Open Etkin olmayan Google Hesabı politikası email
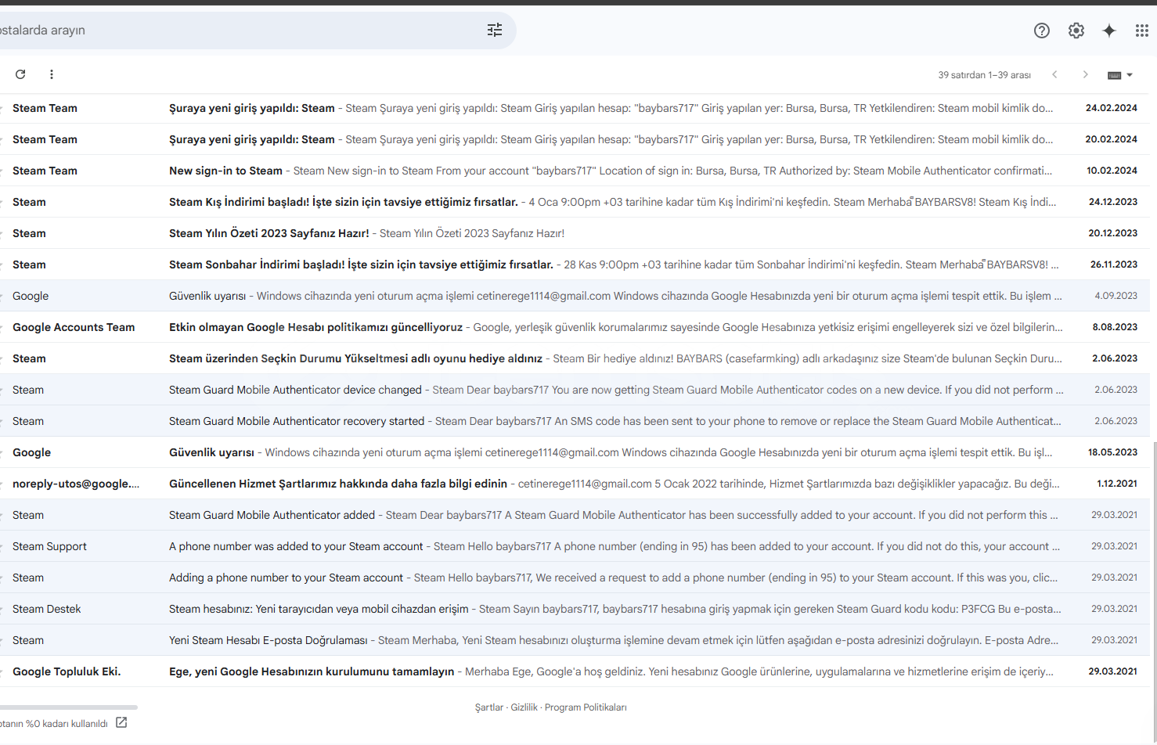1157x745 pixels. pos(575,327)
